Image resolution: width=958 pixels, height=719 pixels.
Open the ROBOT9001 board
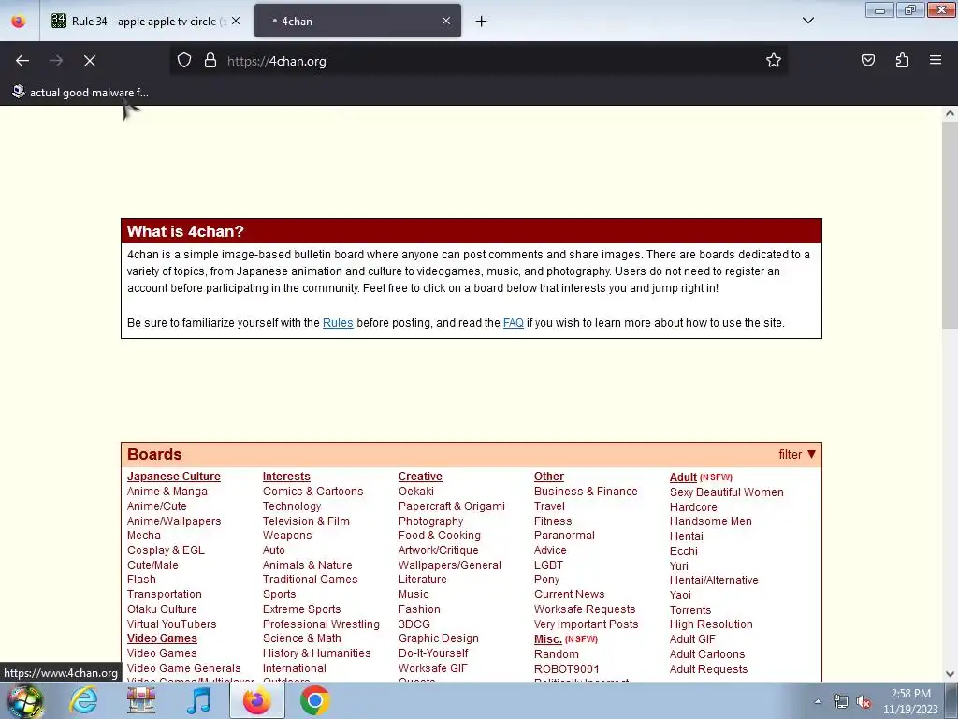566,669
